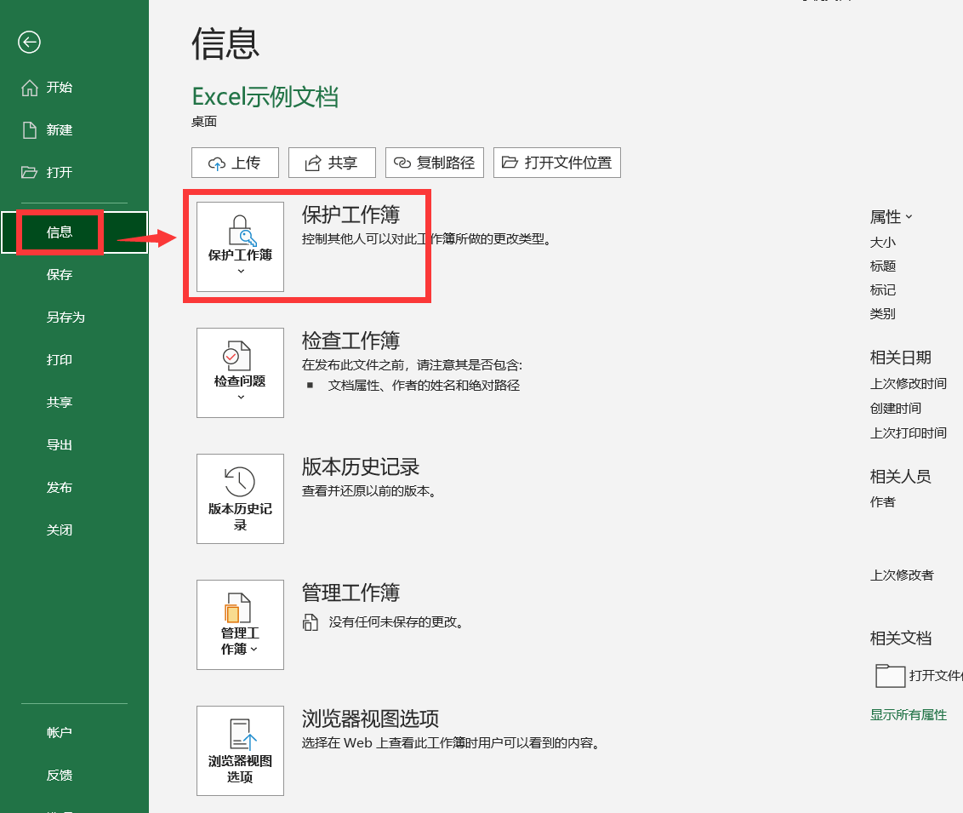This screenshot has width=963, height=813.
Task: Click the document icon beside 没有任何未保存的更改
Action: point(311,622)
